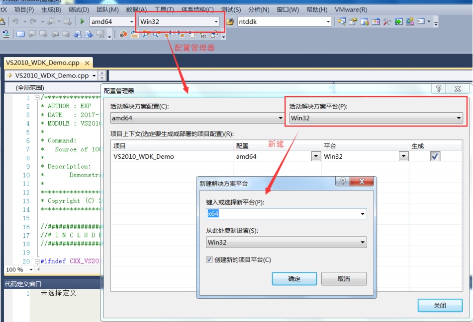Open the 分析(N) menu
This screenshot has width=473, height=322.
click(259, 9)
